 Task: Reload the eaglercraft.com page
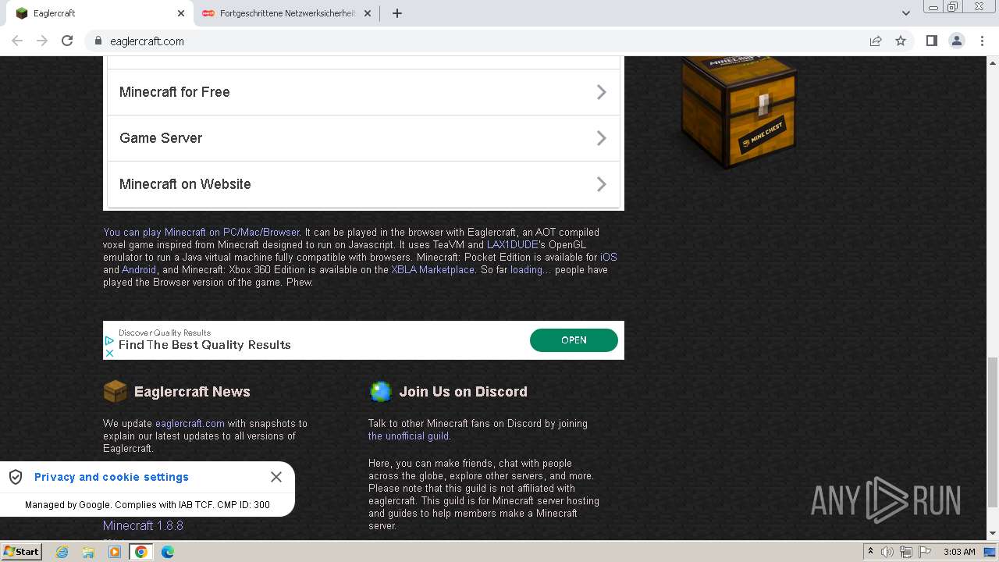pyautogui.click(x=67, y=41)
